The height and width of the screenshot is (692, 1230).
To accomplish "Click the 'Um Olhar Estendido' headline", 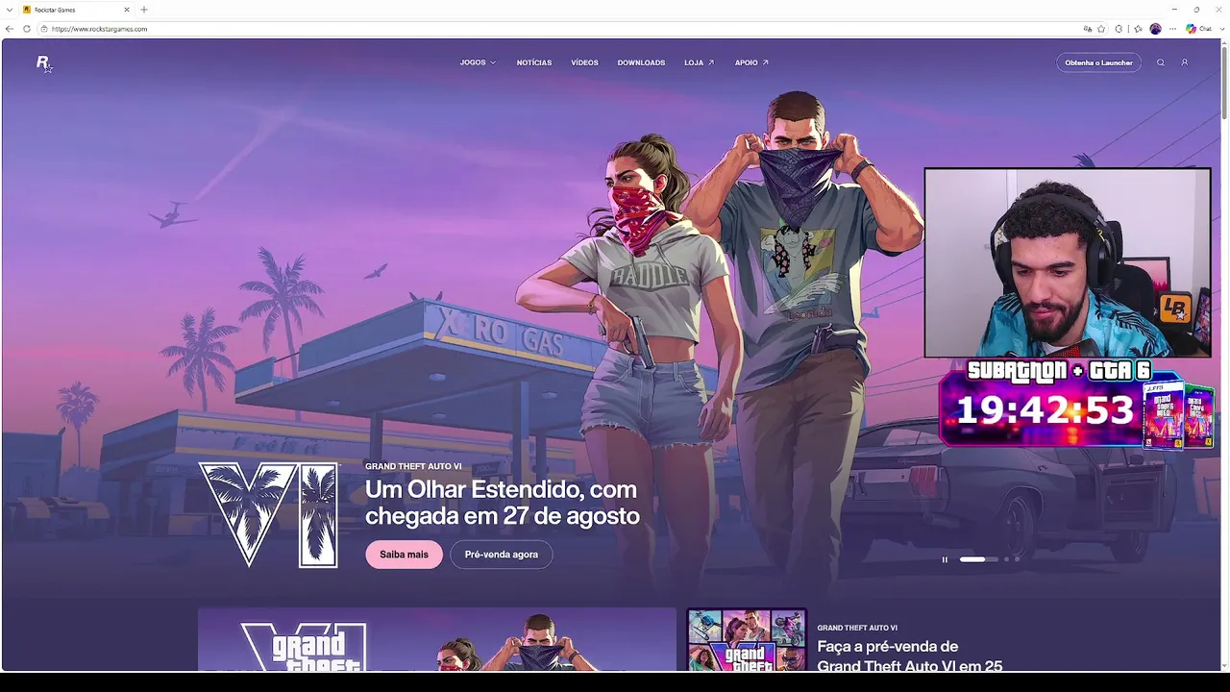I will coord(502,503).
